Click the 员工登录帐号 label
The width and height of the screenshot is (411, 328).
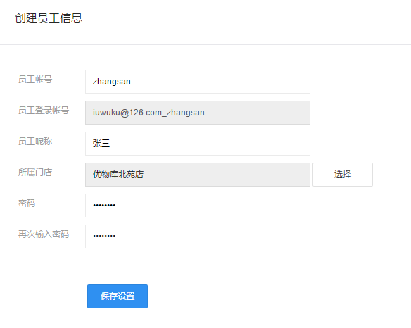(x=44, y=110)
